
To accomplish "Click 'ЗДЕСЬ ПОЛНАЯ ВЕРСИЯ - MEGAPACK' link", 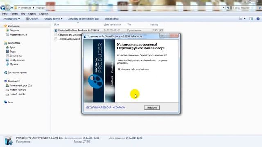I will tap(105, 107).
